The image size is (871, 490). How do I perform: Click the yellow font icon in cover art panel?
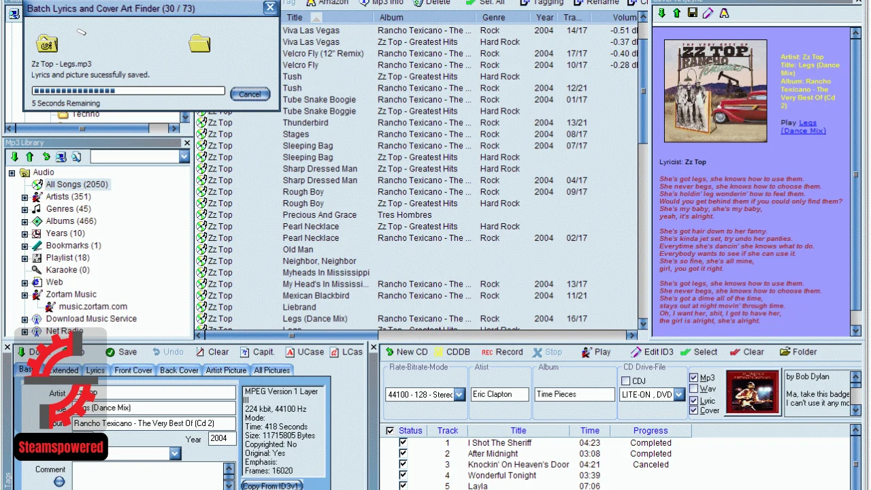click(x=723, y=13)
